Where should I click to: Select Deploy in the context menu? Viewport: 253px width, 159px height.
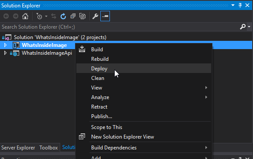144,69
